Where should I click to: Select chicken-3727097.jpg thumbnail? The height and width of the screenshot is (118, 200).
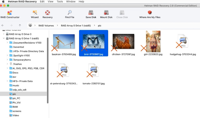pyautogui.click(x=123, y=41)
